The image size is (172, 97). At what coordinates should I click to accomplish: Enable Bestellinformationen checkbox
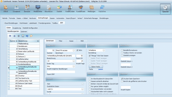[122, 50]
